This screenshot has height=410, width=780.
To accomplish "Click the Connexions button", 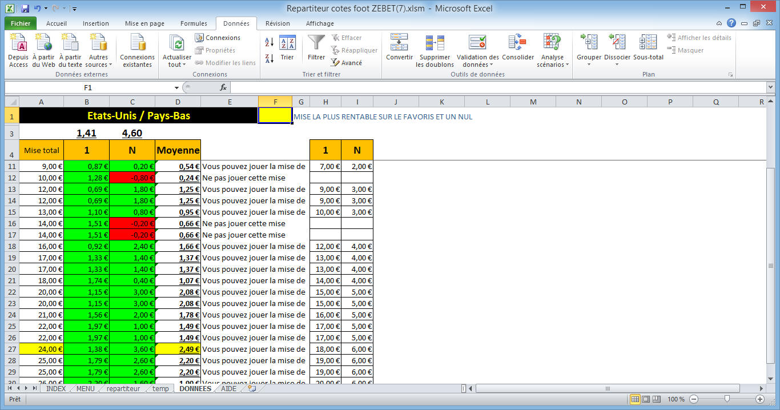I will tap(218, 38).
